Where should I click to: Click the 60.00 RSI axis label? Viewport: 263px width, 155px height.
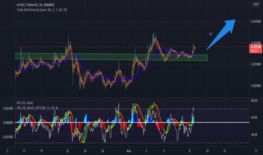click(x=254, y=118)
